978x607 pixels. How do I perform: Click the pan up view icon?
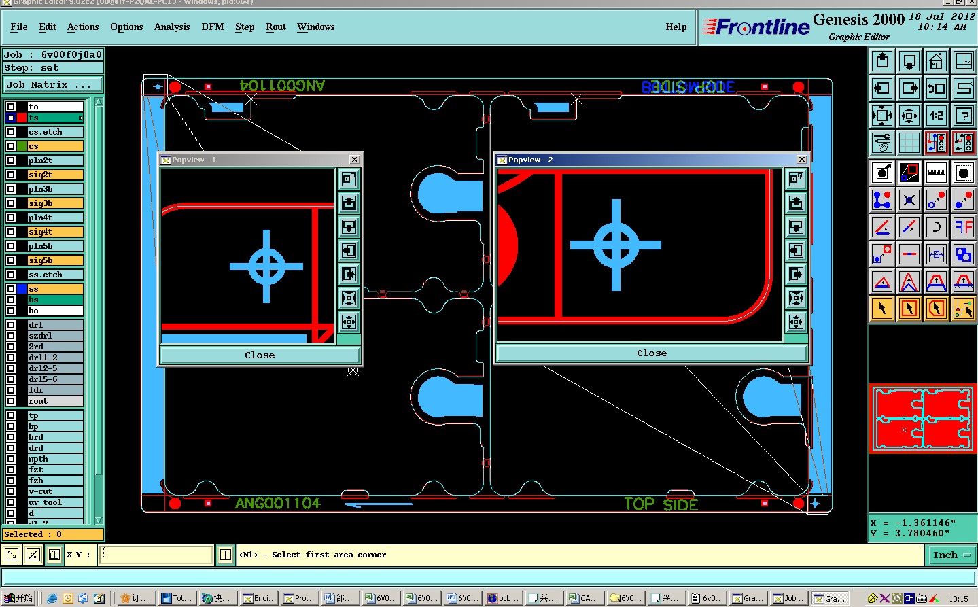click(882, 61)
